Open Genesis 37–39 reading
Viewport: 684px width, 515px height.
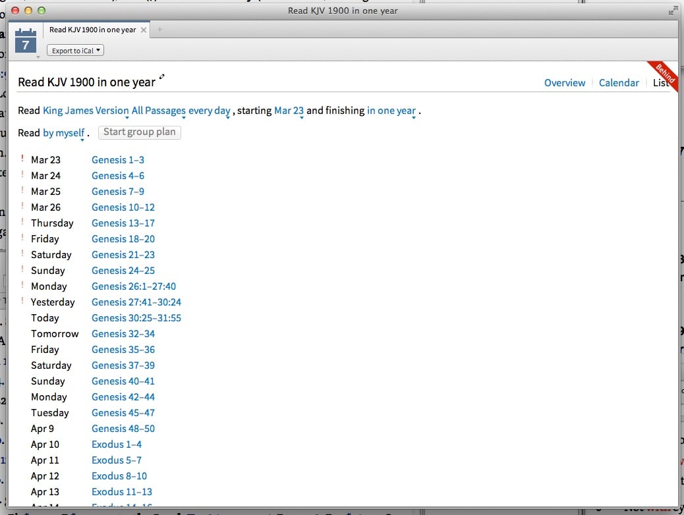coord(123,366)
